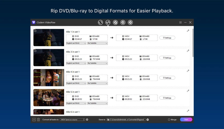
Task: Open Settings for title 3 in set 1
Action: click(167, 58)
